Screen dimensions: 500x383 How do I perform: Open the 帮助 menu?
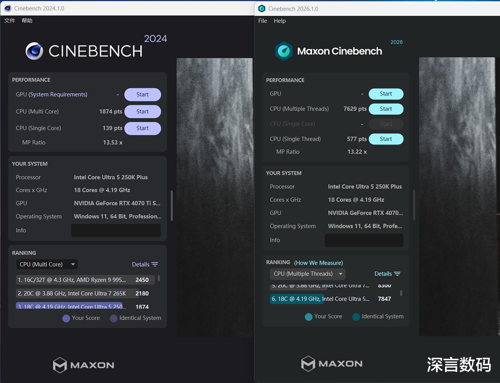(27, 20)
